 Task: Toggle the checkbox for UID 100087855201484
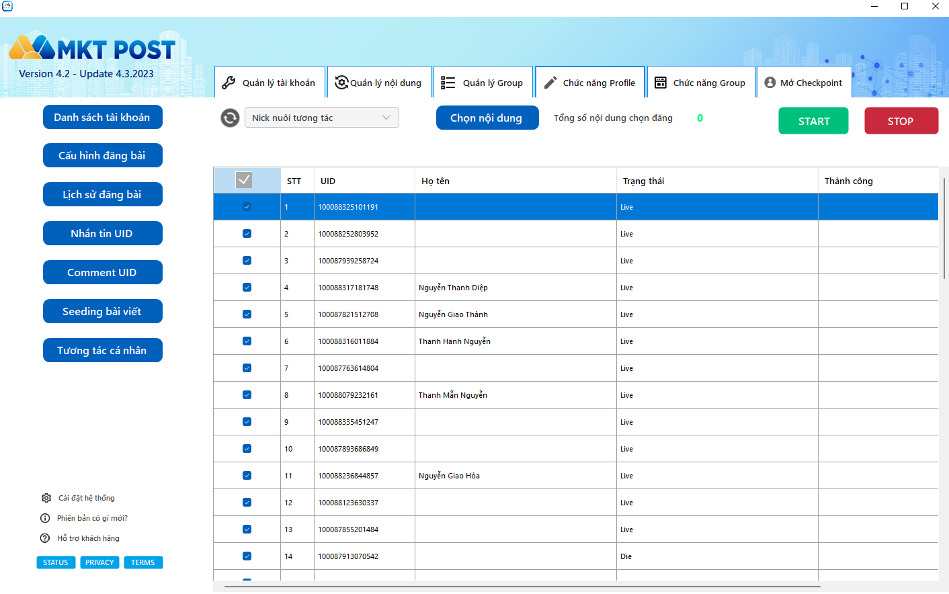[x=247, y=529]
